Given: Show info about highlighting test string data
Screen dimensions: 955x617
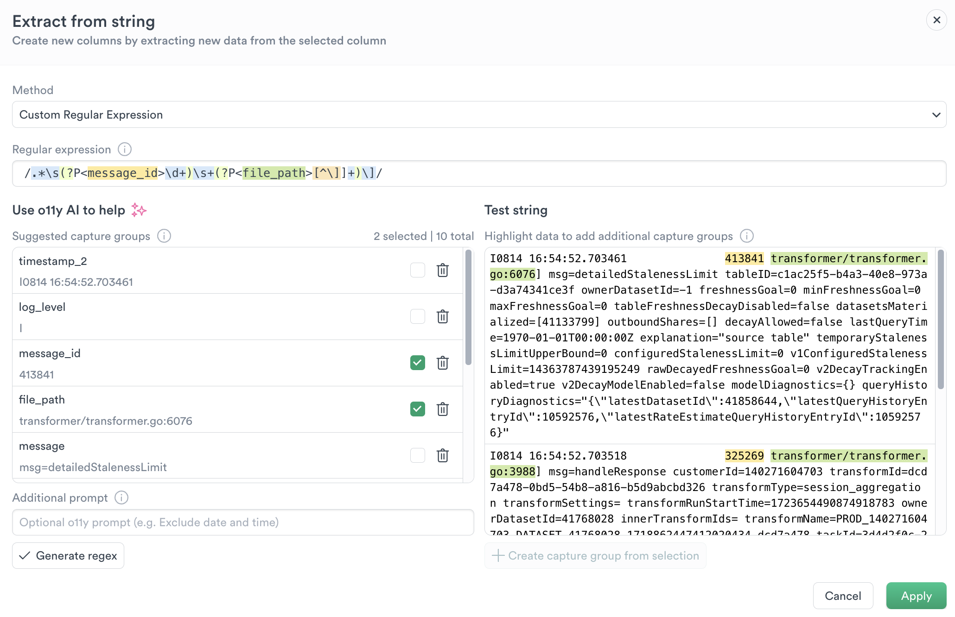Looking at the screenshot, I should 746,236.
